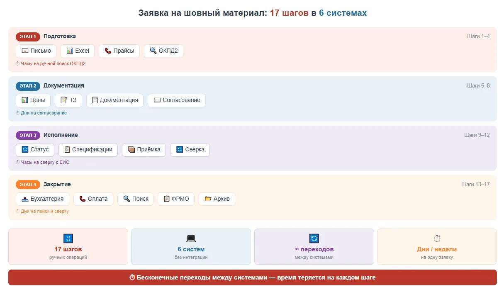
Task: Click the refresh icon on Статус chip
Action: tap(25, 150)
